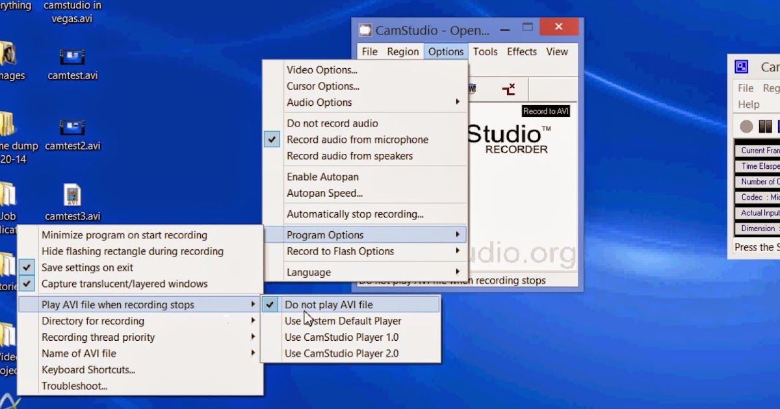
Task: Click the 'Number of C' row in right window
Action: [758, 182]
